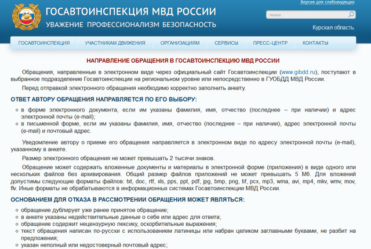Open УЧАСТНИКАМ ДВИЖЕНИЯ menu item
Screen dimensions: 371x249
tap(115, 43)
